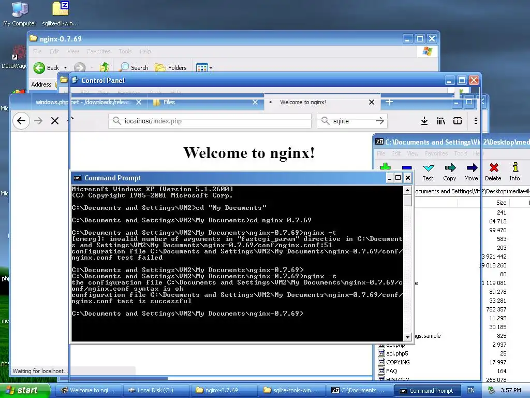Click the Up folder icon in Explorer toolbar
This screenshot has height=398, width=530.
click(x=105, y=67)
